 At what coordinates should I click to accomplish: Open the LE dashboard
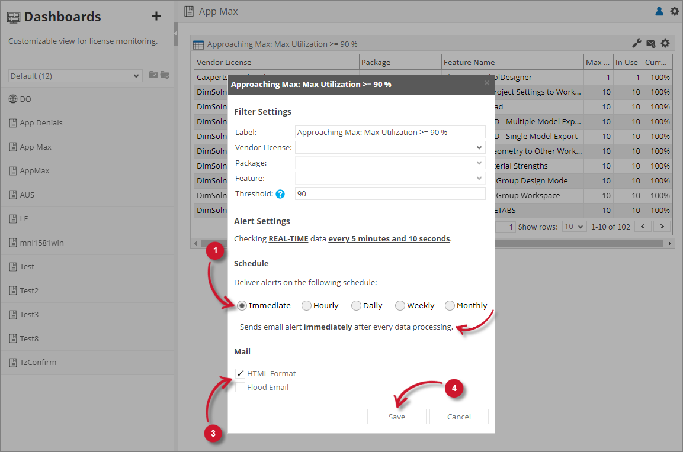click(87, 219)
